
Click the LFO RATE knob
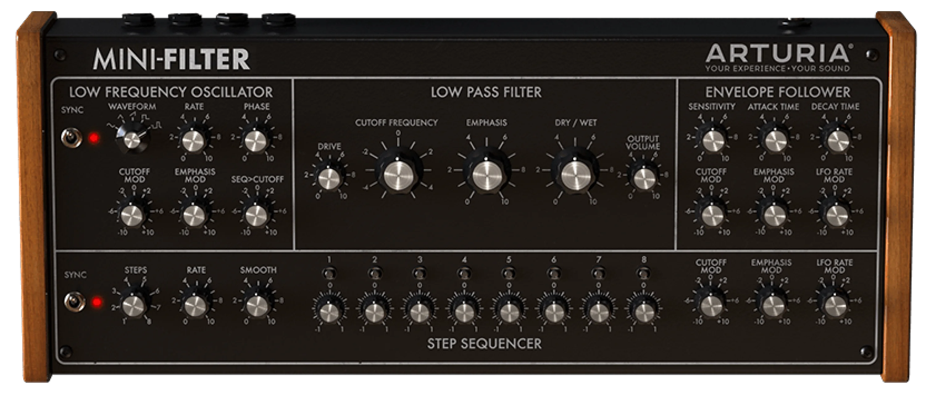(x=194, y=140)
